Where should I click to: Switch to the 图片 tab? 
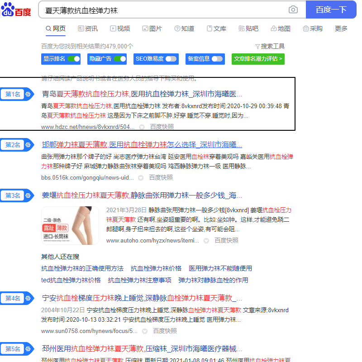coord(152,29)
